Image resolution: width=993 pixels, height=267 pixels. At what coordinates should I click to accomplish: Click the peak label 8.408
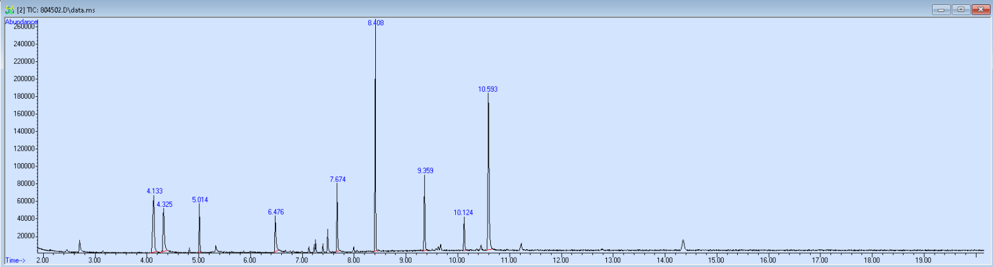tap(376, 23)
